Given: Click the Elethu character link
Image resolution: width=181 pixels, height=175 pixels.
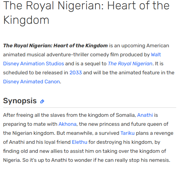Looking at the screenshot, I should pyautogui.click(x=80, y=142).
